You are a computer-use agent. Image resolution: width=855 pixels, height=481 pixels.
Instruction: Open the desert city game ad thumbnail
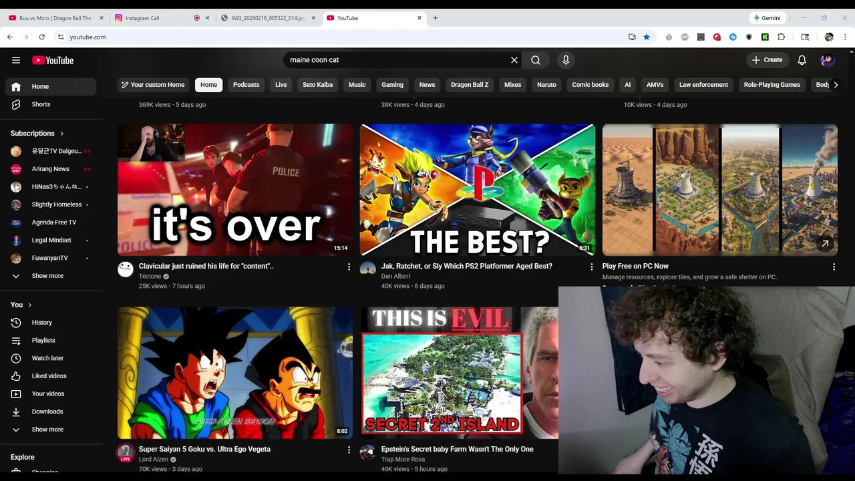click(x=720, y=190)
